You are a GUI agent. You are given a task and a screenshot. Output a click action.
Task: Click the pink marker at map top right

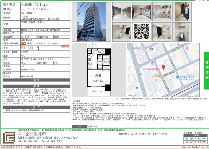click(187, 48)
